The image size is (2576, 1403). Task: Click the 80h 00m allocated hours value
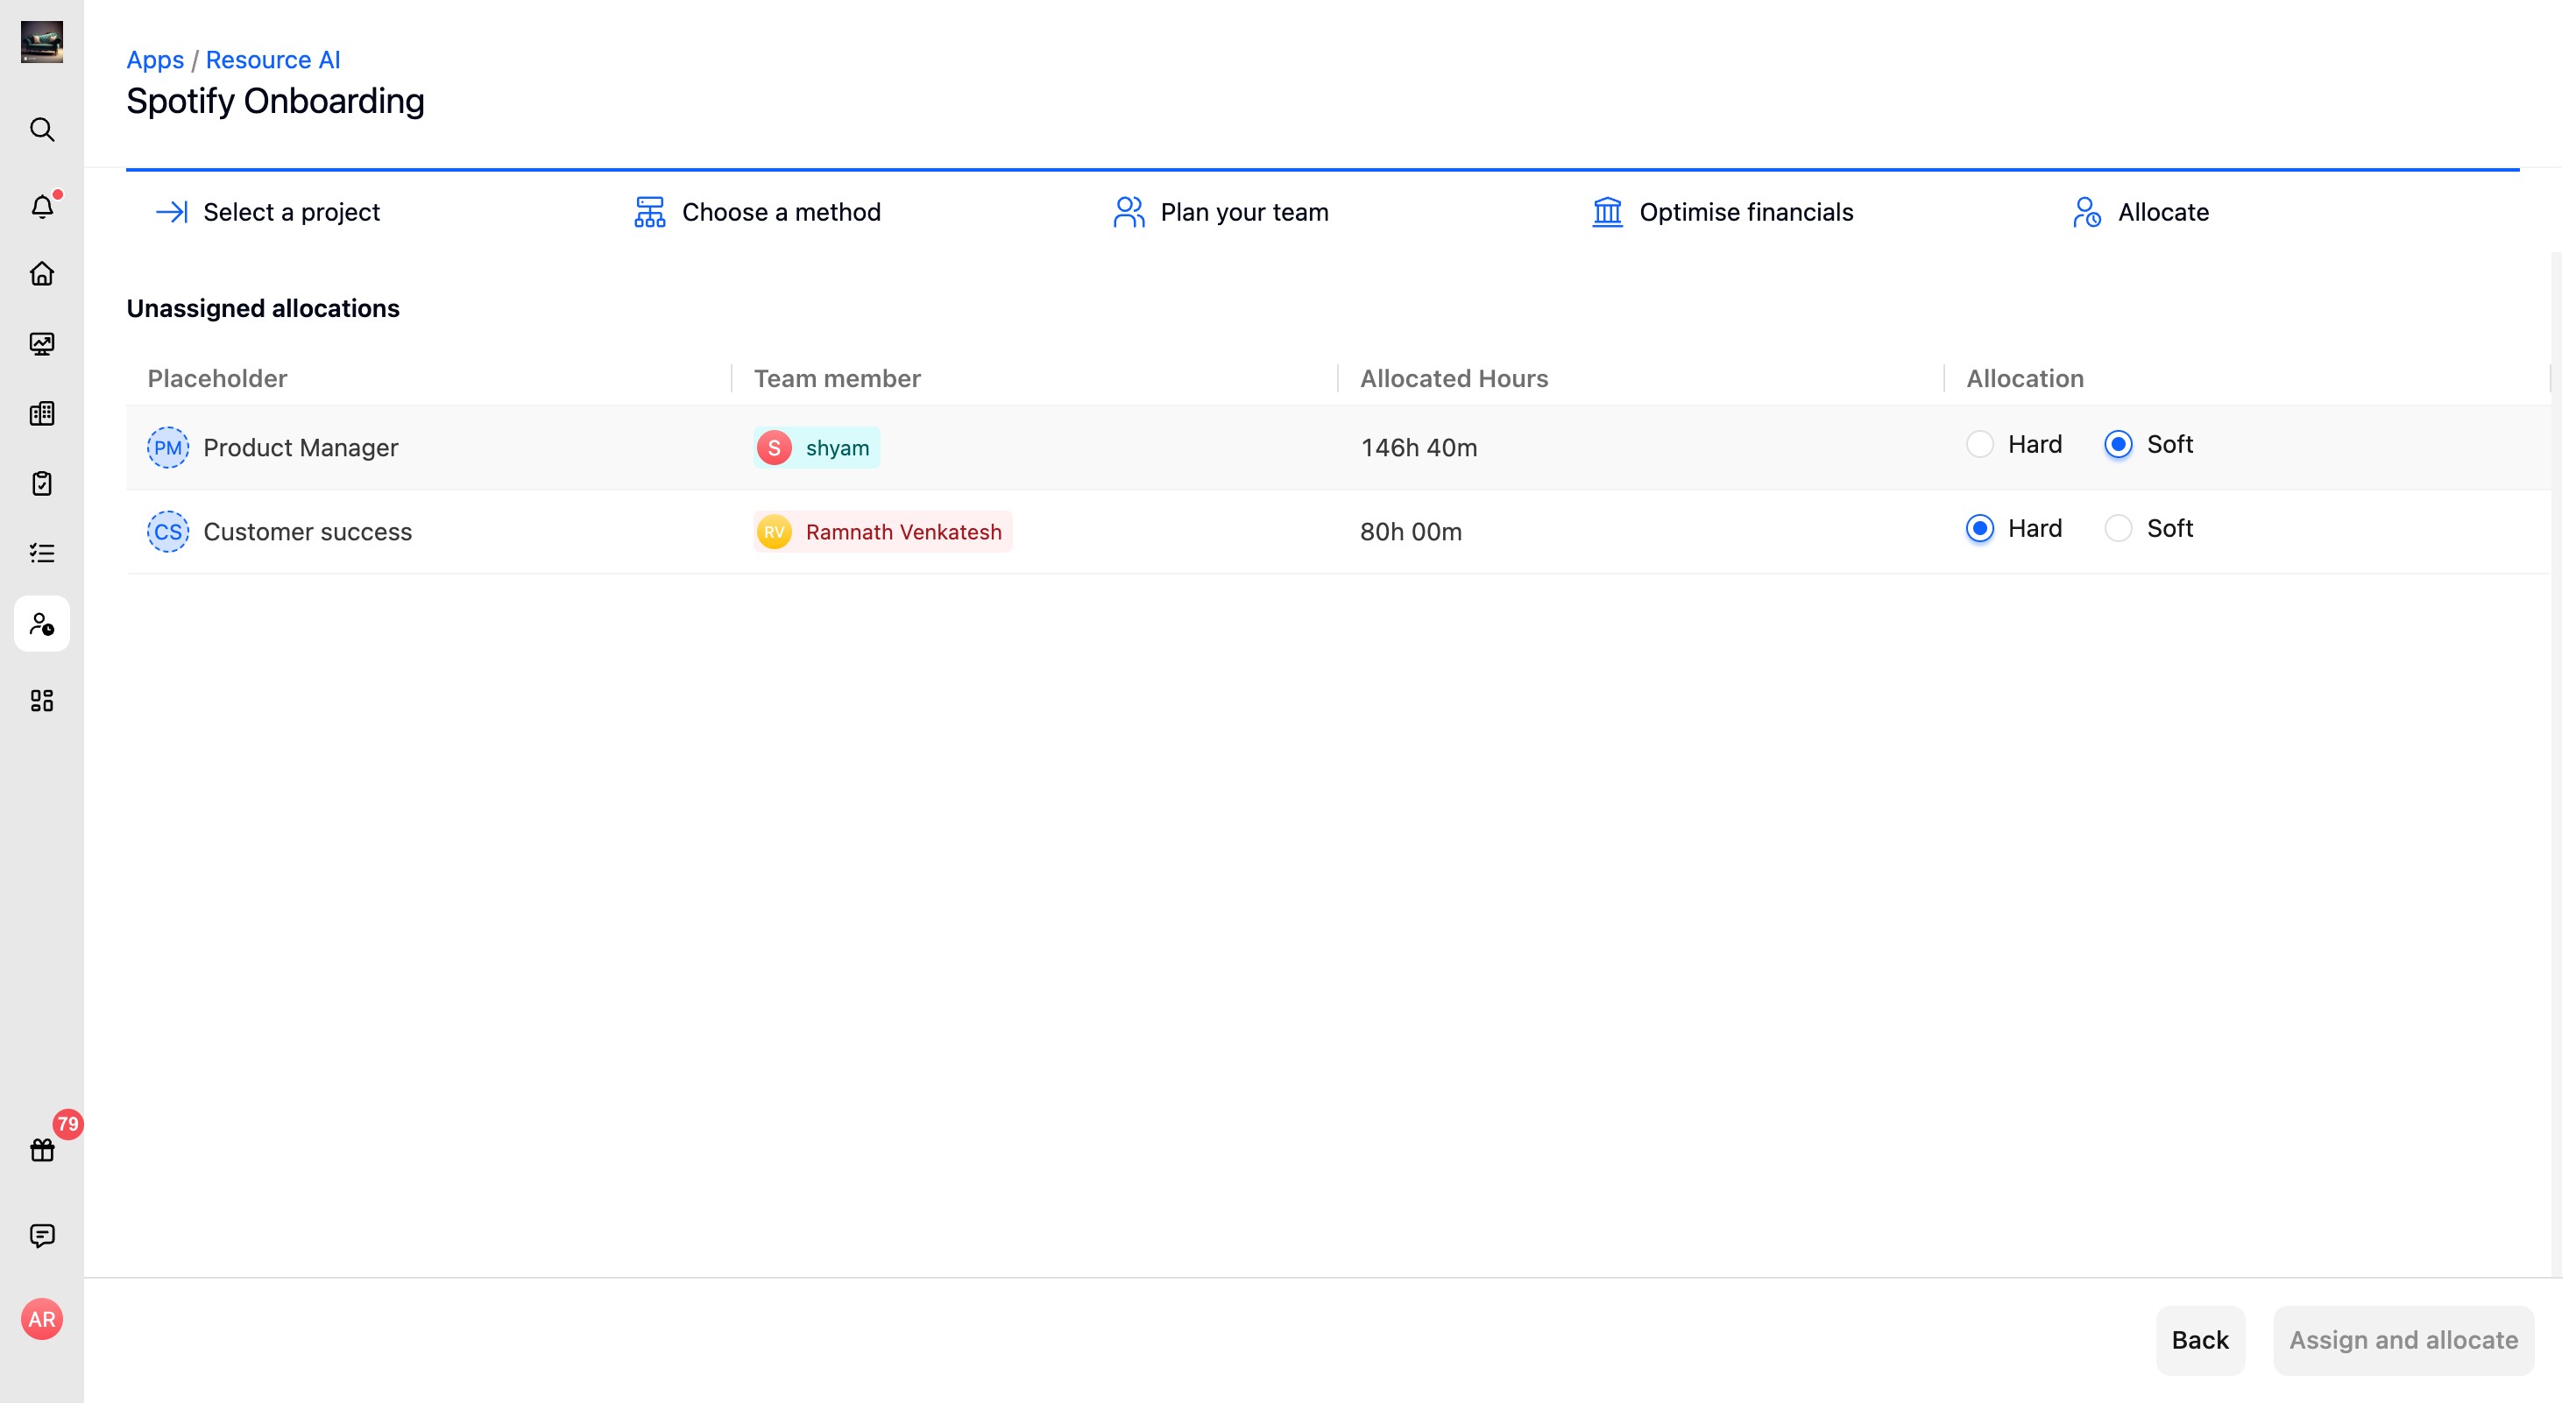tap(1411, 532)
